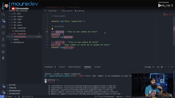Screen dimensions: 175x98
Task: Click 'let myString2' line 15 text
Action: click(75, 42)
